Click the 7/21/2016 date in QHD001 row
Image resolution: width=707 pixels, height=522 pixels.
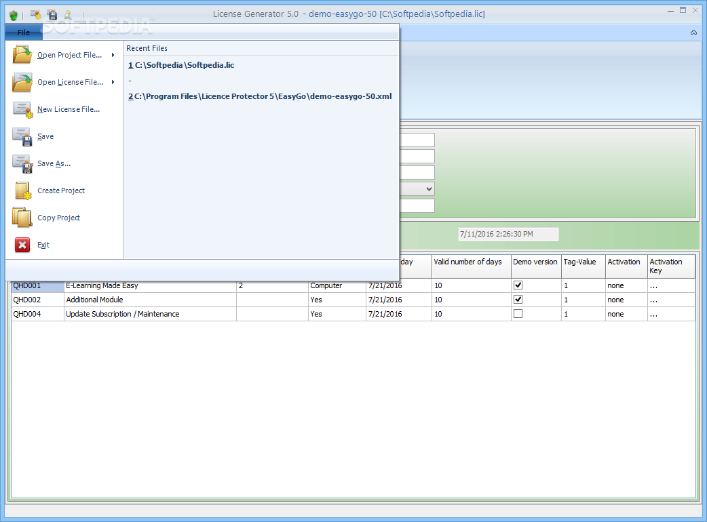pos(398,285)
